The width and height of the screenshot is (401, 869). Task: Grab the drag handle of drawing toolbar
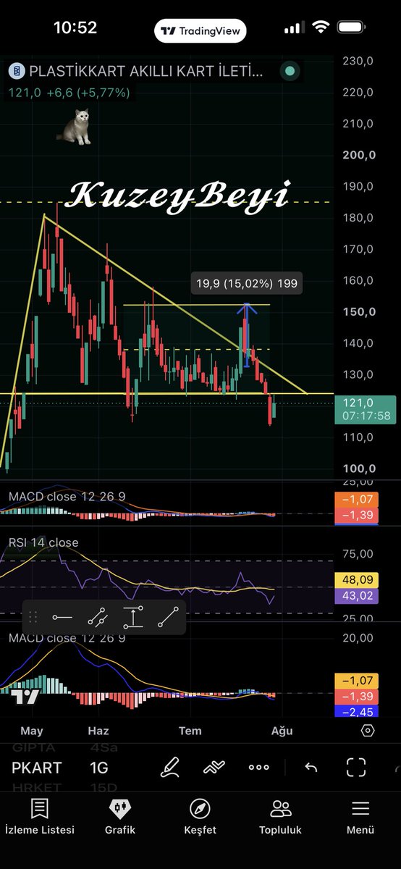(33, 618)
